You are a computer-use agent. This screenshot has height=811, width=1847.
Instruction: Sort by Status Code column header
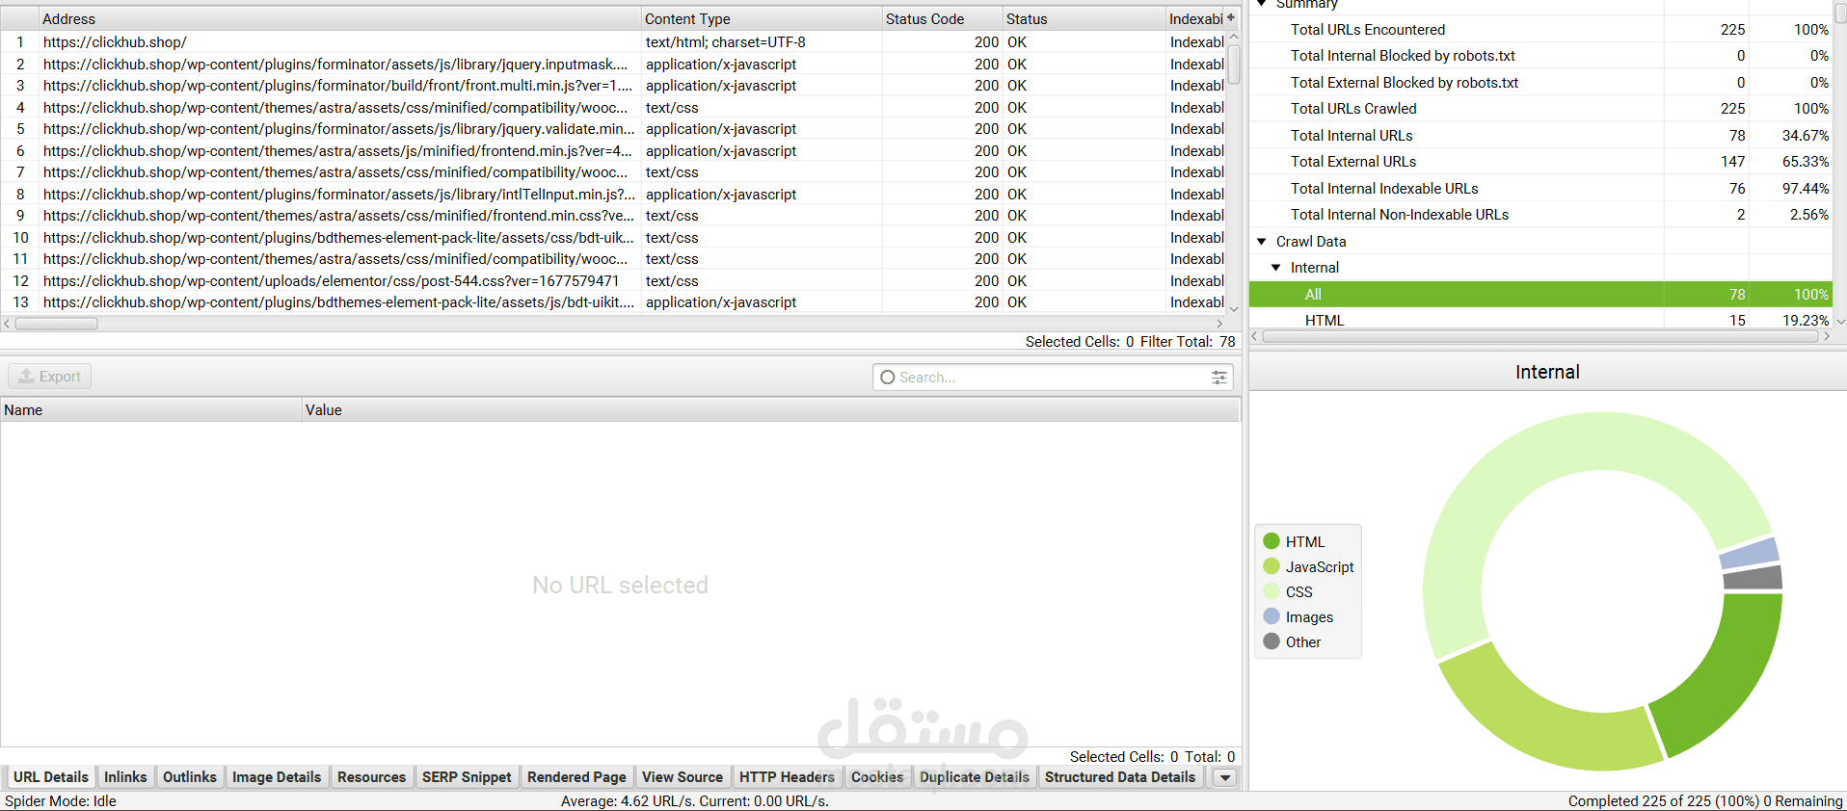(x=942, y=18)
